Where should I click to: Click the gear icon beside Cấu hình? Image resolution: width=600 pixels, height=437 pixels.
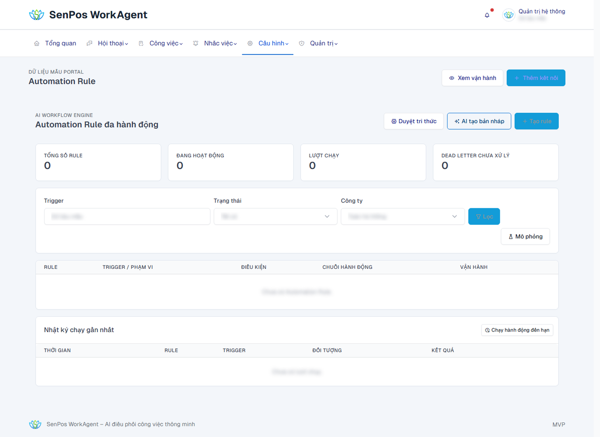[x=250, y=44]
